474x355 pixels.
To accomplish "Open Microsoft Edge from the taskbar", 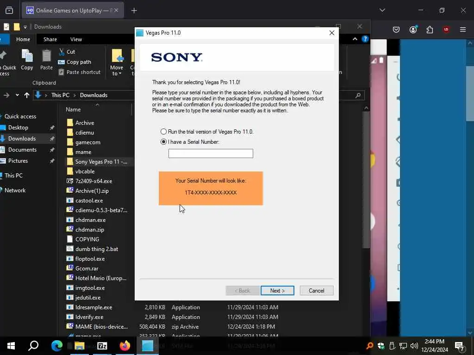I will 56,346.
